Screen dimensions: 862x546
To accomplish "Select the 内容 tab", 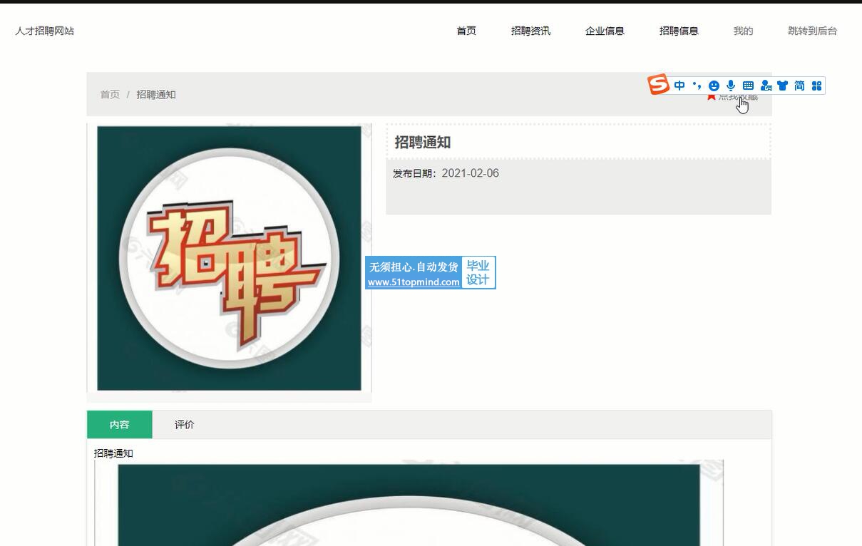I will coord(120,425).
